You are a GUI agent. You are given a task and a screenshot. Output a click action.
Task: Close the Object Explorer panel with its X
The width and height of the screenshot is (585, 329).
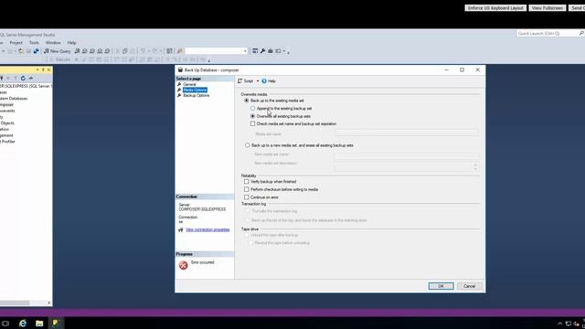[x=48, y=69]
